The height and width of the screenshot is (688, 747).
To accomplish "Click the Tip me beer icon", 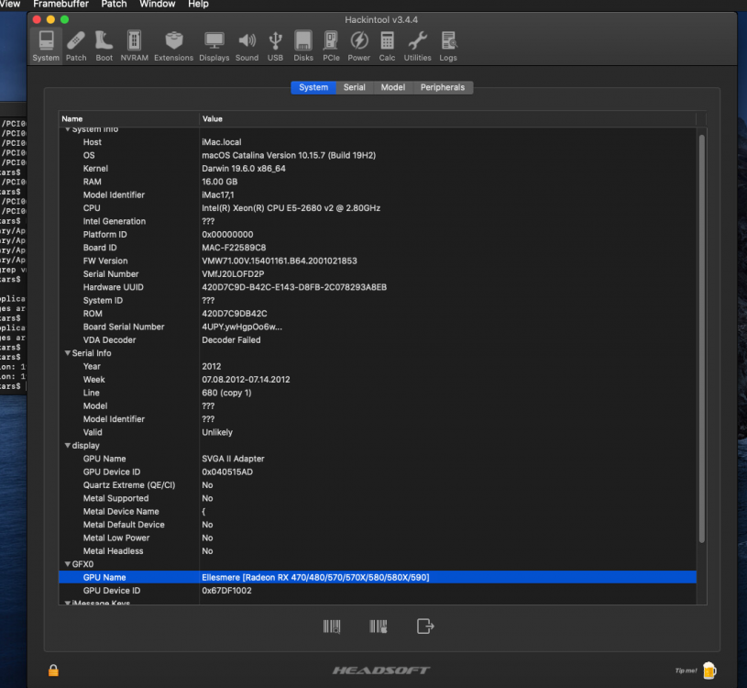I will pos(709,671).
